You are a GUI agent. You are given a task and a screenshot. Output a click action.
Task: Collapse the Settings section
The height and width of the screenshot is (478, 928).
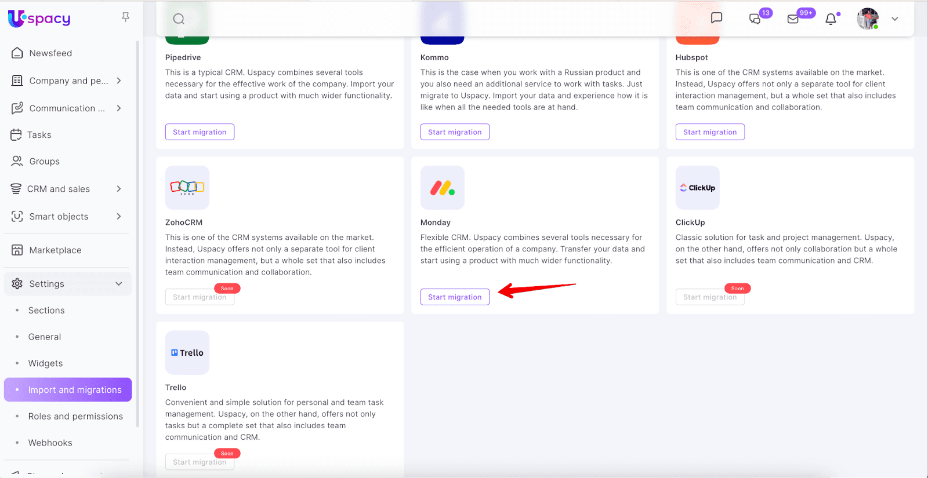point(119,284)
